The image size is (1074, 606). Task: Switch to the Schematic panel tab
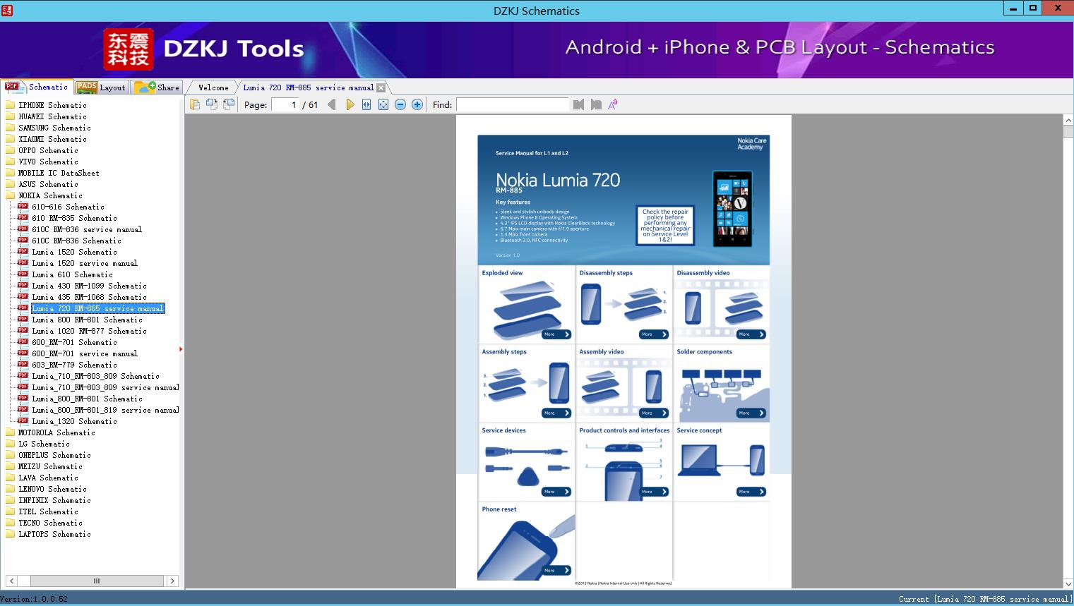[x=37, y=87]
